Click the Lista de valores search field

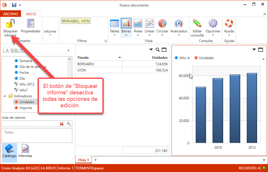[30, 124]
